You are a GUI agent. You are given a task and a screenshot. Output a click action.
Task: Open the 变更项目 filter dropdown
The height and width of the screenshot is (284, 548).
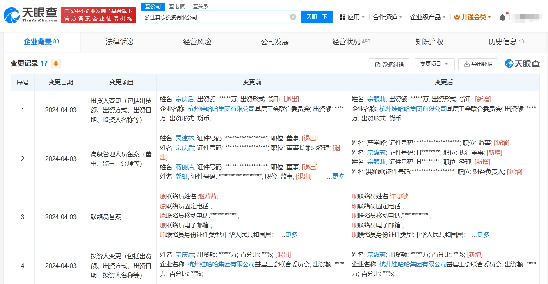(x=434, y=64)
